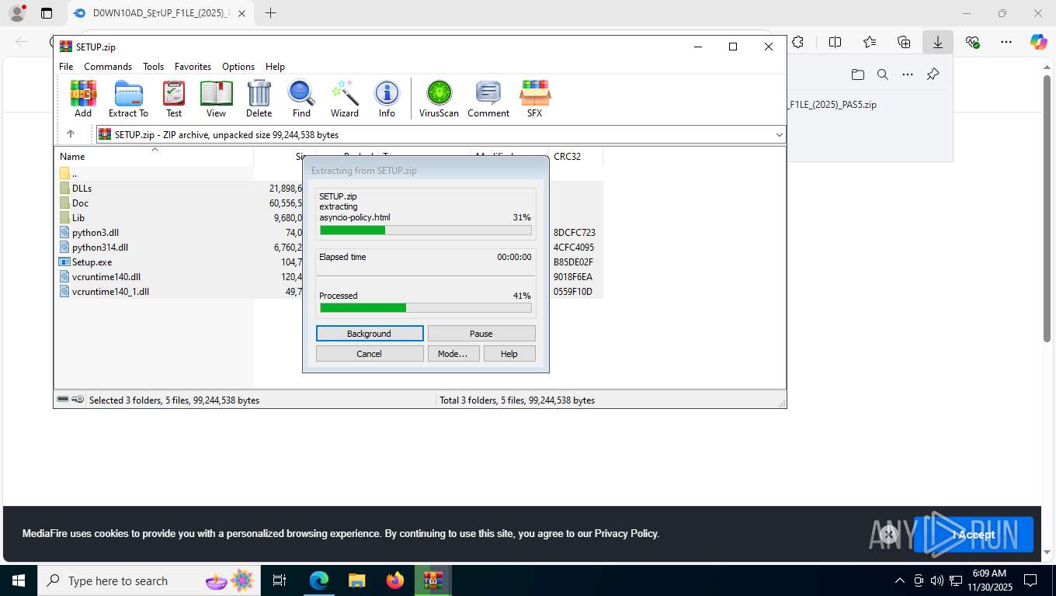Image resolution: width=1056 pixels, height=596 pixels.
Task: Open Edge tab actions menu icon
Action: (47, 13)
